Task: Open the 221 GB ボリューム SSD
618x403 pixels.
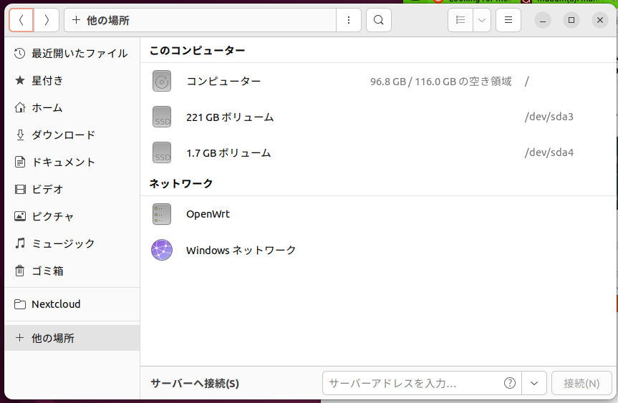Action: pyautogui.click(x=230, y=117)
